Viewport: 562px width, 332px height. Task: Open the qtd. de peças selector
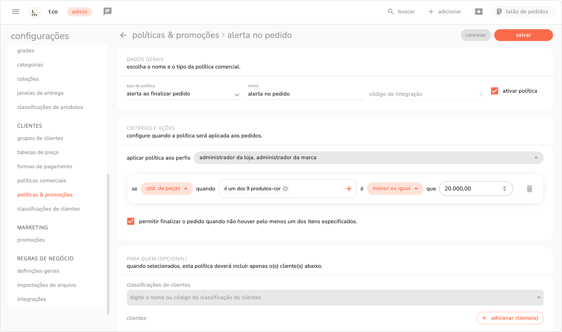pyautogui.click(x=166, y=188)
